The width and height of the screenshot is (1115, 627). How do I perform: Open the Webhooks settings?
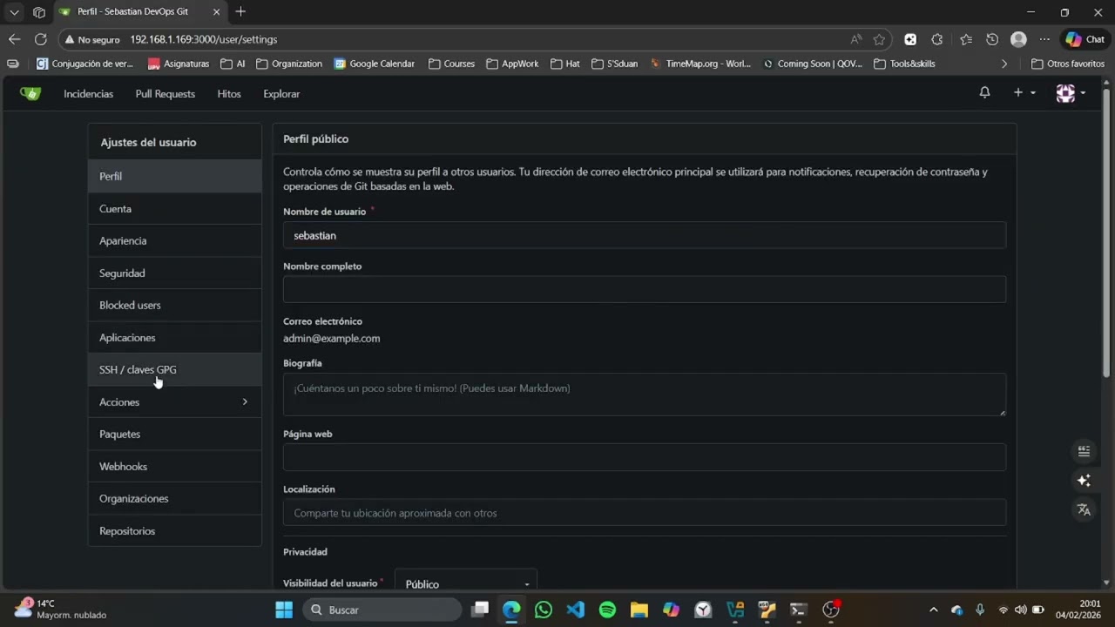pos(174,466)
